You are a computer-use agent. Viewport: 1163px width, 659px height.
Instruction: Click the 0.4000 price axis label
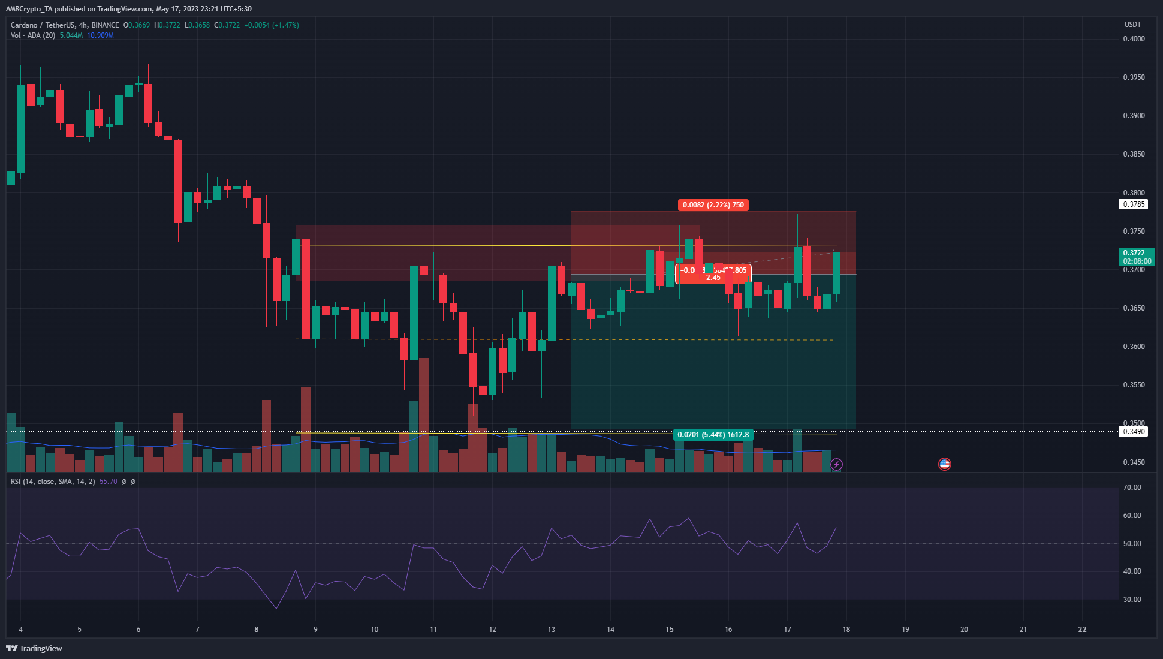tap(1134, 39)
